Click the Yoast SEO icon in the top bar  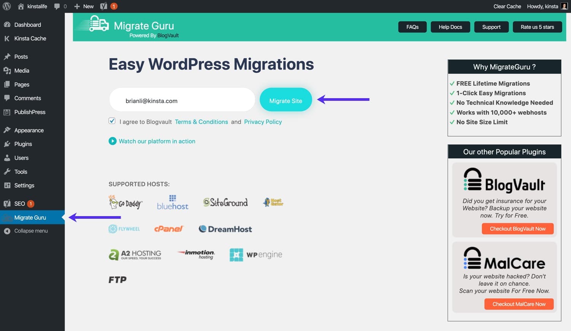coord(103,6)
